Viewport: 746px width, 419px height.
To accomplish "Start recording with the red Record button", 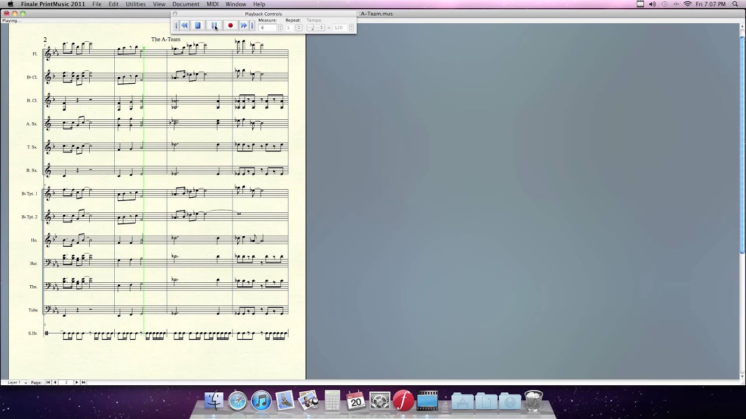I will tap(230, 26).
